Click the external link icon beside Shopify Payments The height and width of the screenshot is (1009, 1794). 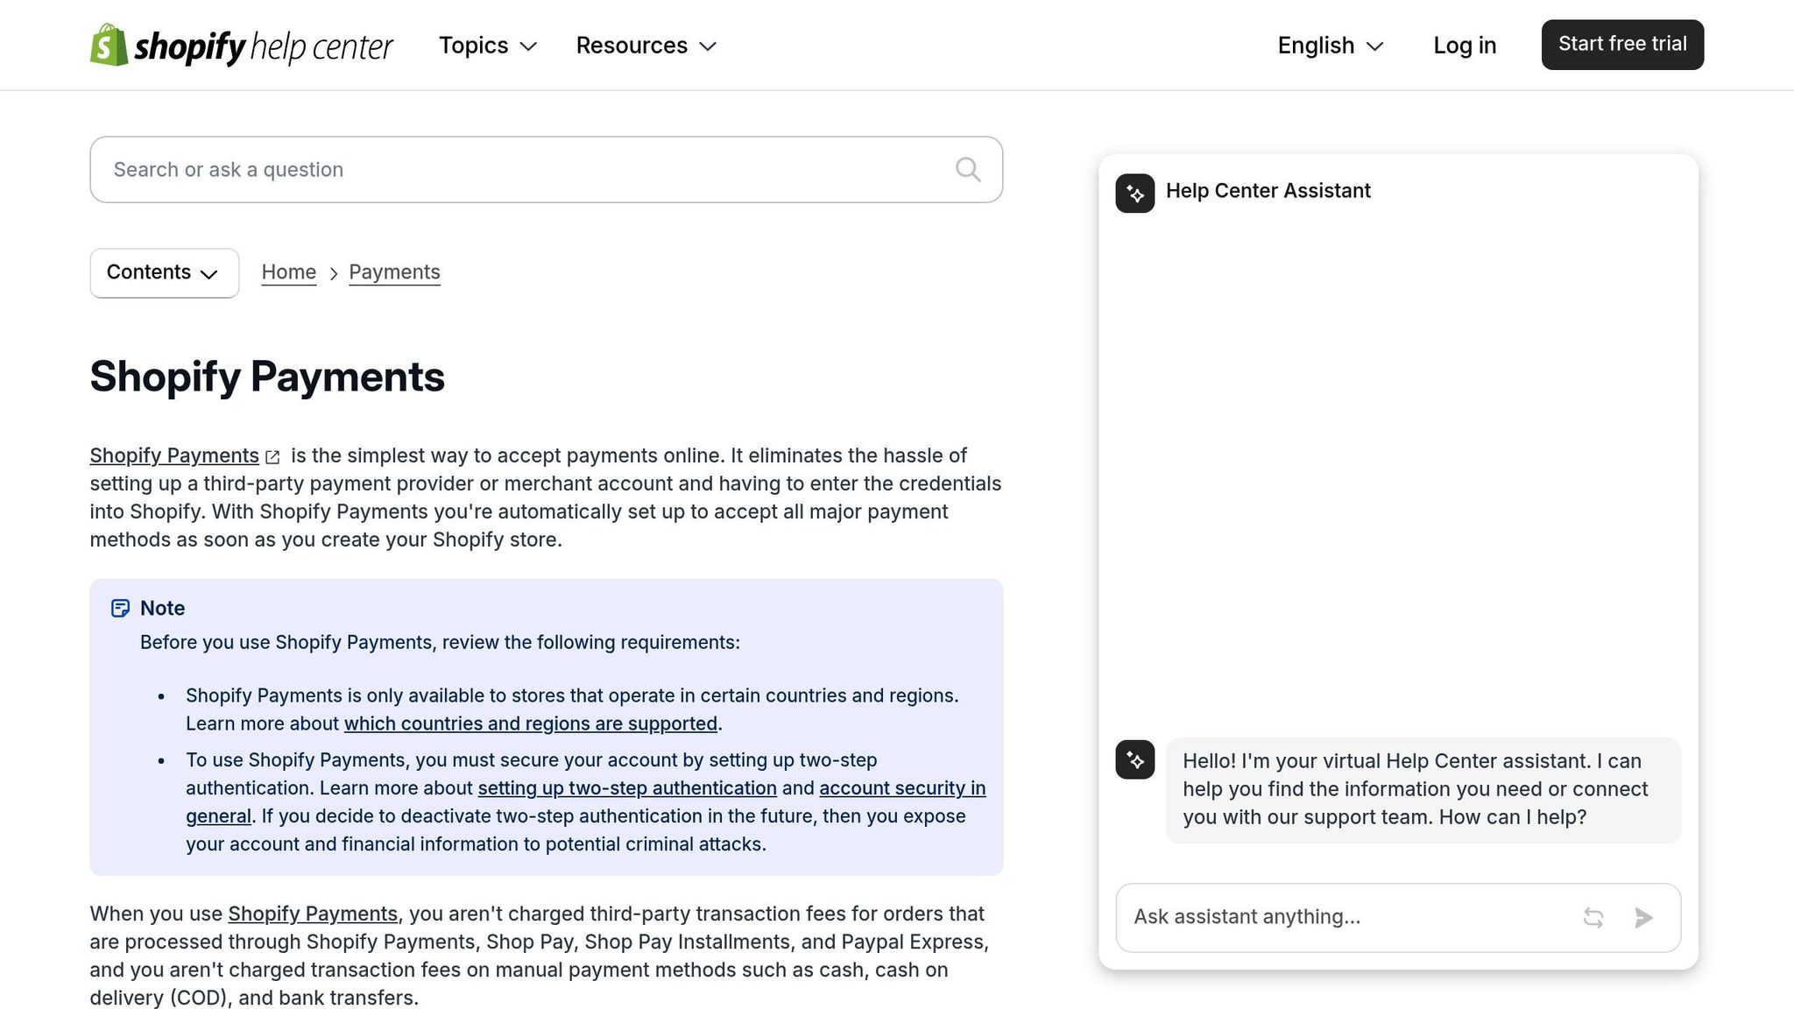(272, 457)
